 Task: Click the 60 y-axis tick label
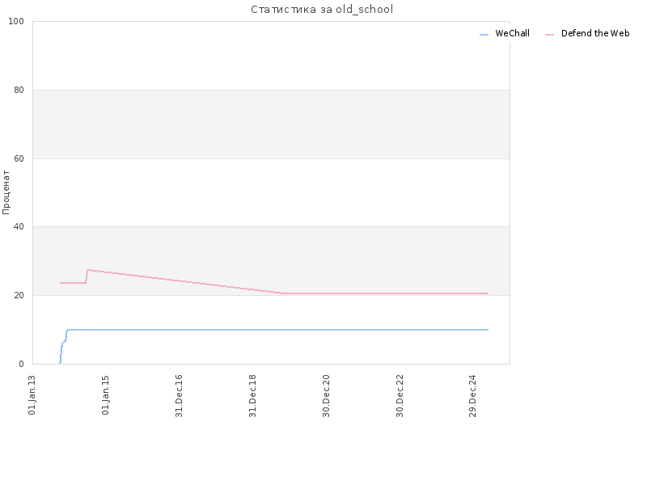tap(19, 158)
